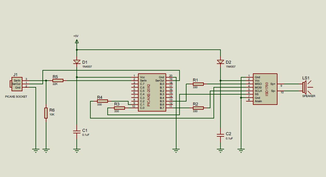The width and height of the screenshot is (326, 177).
Task: Click the LS1 speaker symbol
Action: [307, 88]
